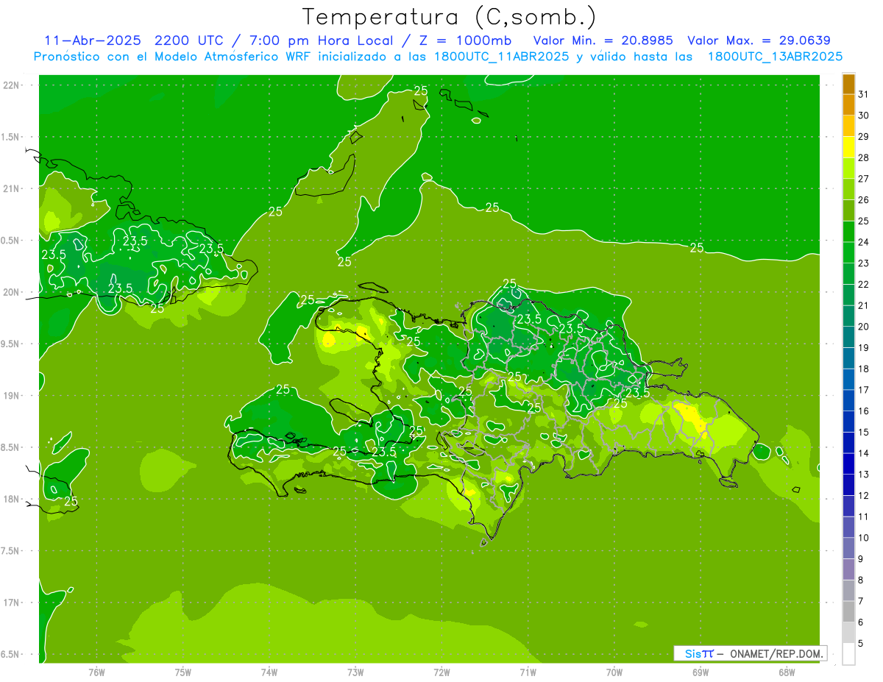Click color scale swatch between 20 and 21
883x682 pixels.
tap(848, 316)
